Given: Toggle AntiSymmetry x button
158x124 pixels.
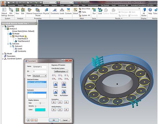Looking at the screenshot, I should [x=54, y=110].
